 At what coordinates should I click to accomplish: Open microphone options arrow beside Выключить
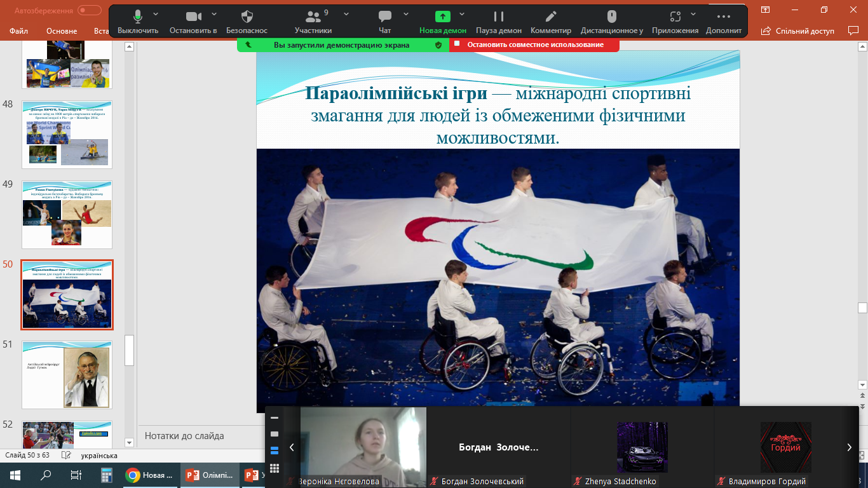click(155, 14)
